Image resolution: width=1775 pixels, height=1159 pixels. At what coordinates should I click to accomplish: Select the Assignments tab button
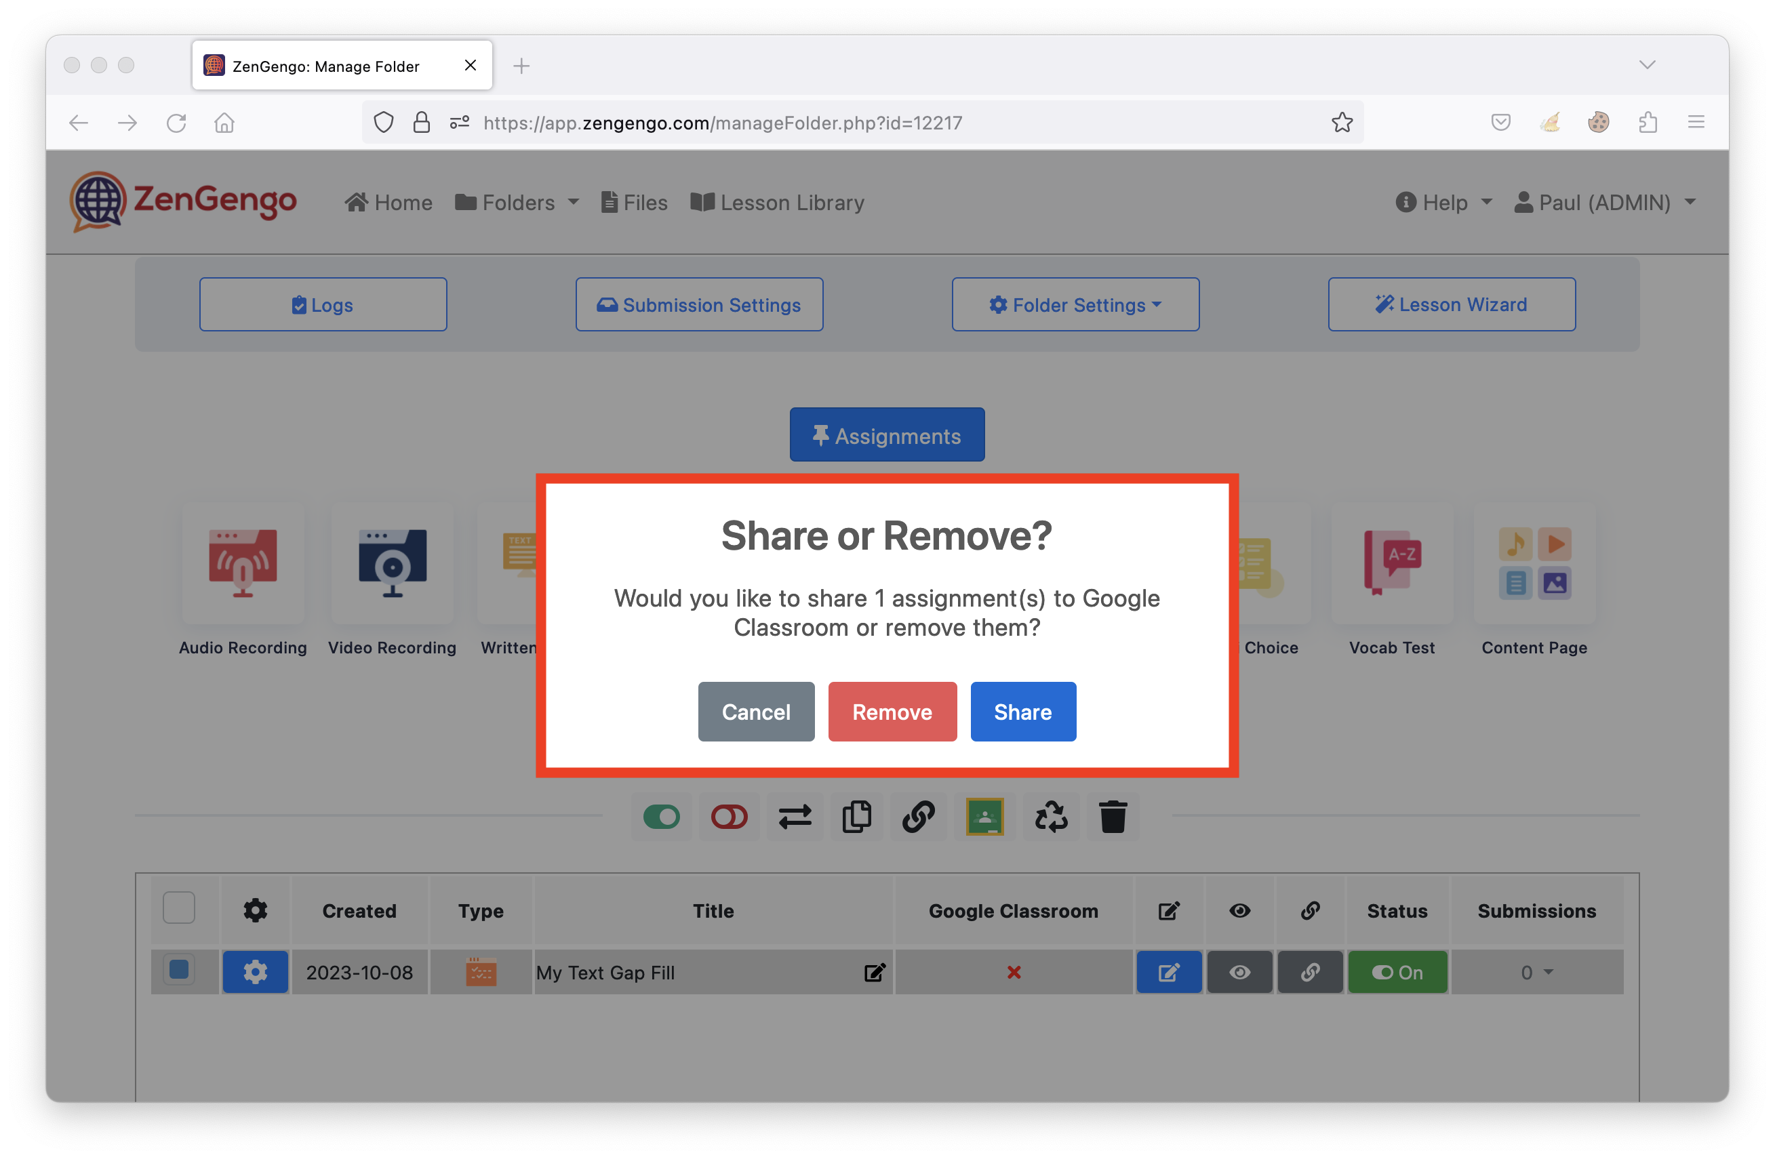click(x=887, y=434)
